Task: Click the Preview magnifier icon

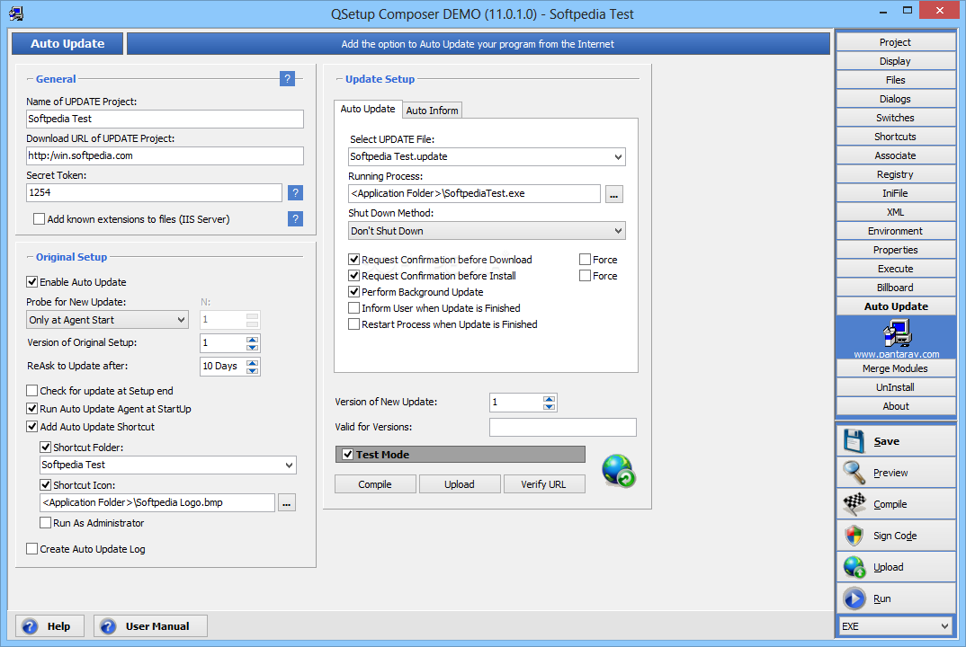Action: 854,473
